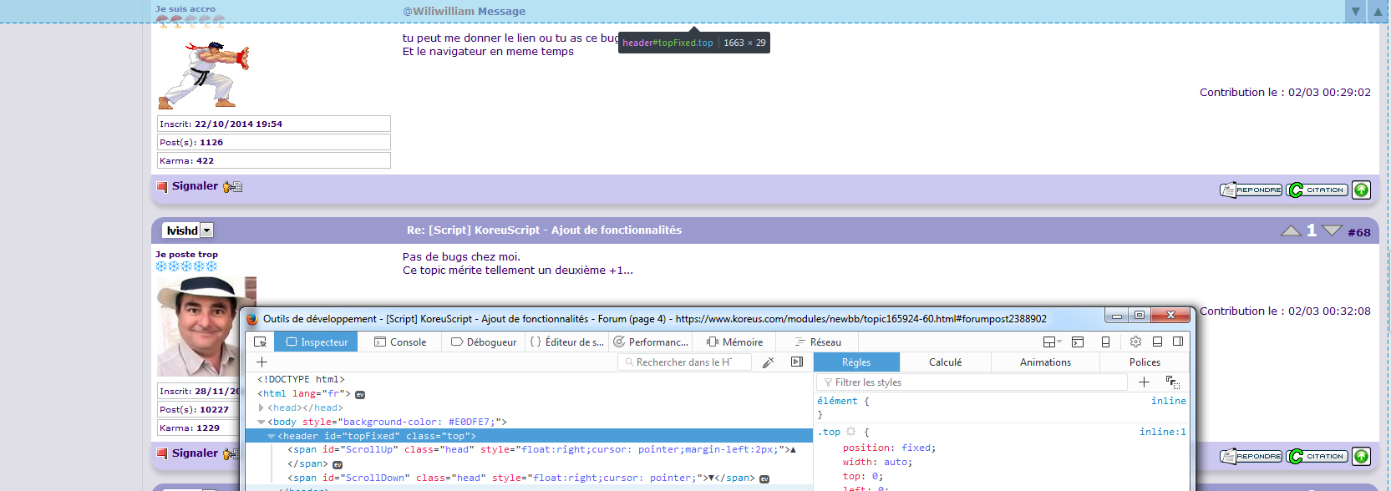Viewport: 1391px width, 491px height.
Task: Toggle the split console button
Action: click(x=1078, y=342)
